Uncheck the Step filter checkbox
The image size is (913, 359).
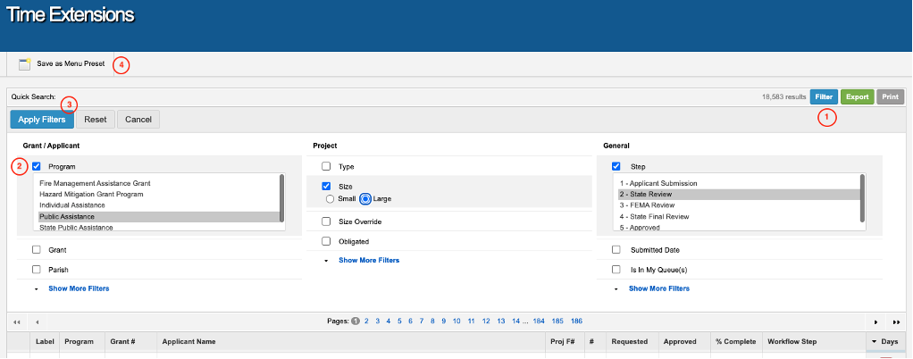tap(616, 166)
